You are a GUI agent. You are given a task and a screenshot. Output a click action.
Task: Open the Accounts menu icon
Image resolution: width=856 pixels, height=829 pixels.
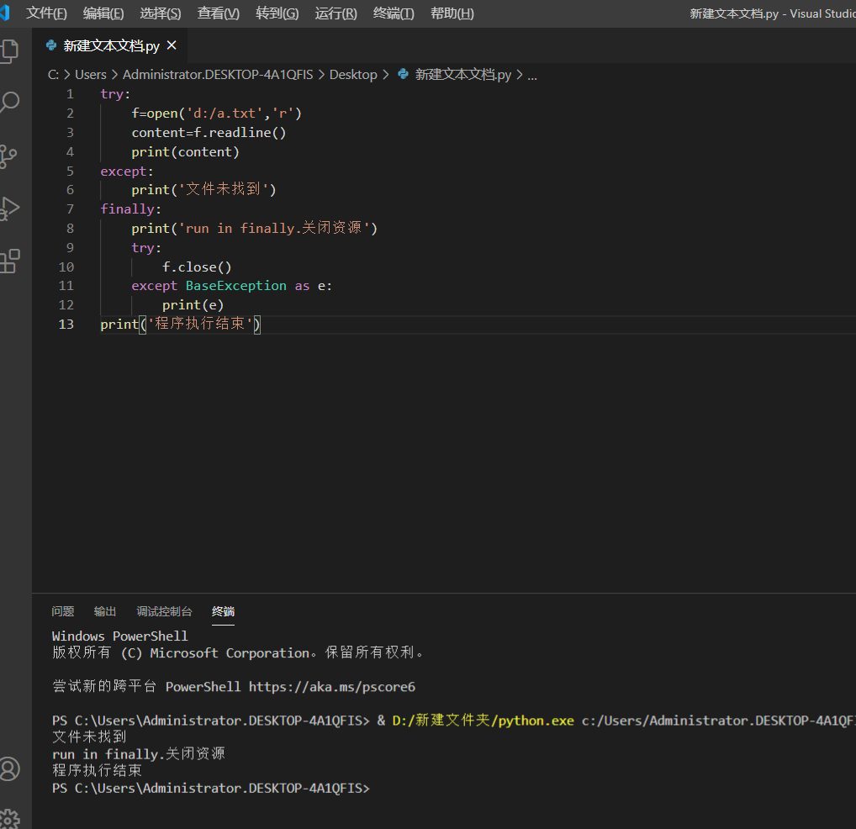(9, 769)
